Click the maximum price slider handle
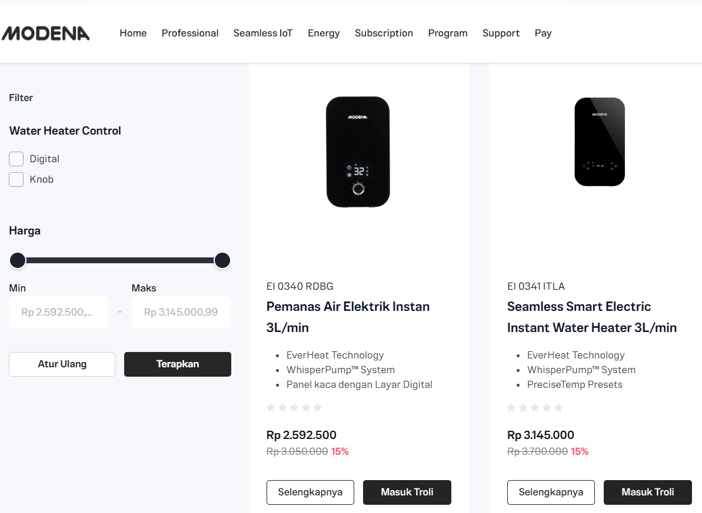Screen dimensions: 702x513 point(222,260)
